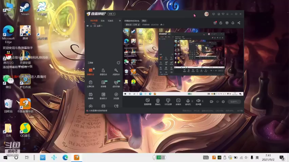Open the microphone-icon tool beside 房管助手
The width and height of the screenshot is (289, 162).
(x=116, y=72)
